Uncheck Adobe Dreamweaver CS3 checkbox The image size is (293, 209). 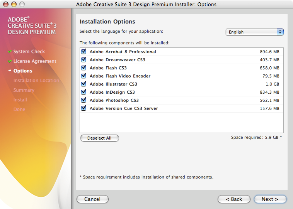(x=83, y=60)
